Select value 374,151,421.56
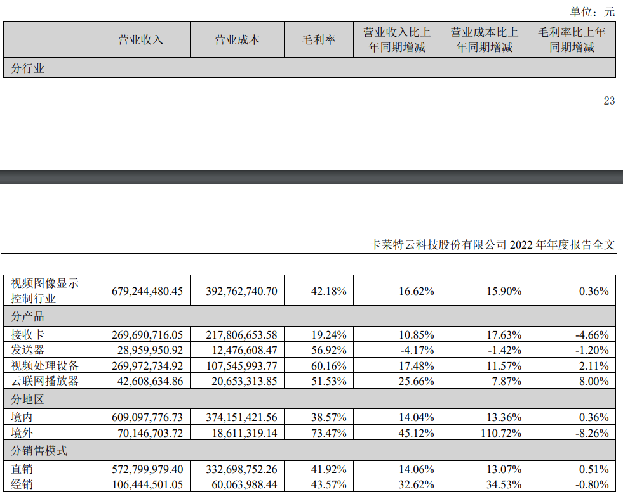623x494 pixels. (x=241, y=417)
